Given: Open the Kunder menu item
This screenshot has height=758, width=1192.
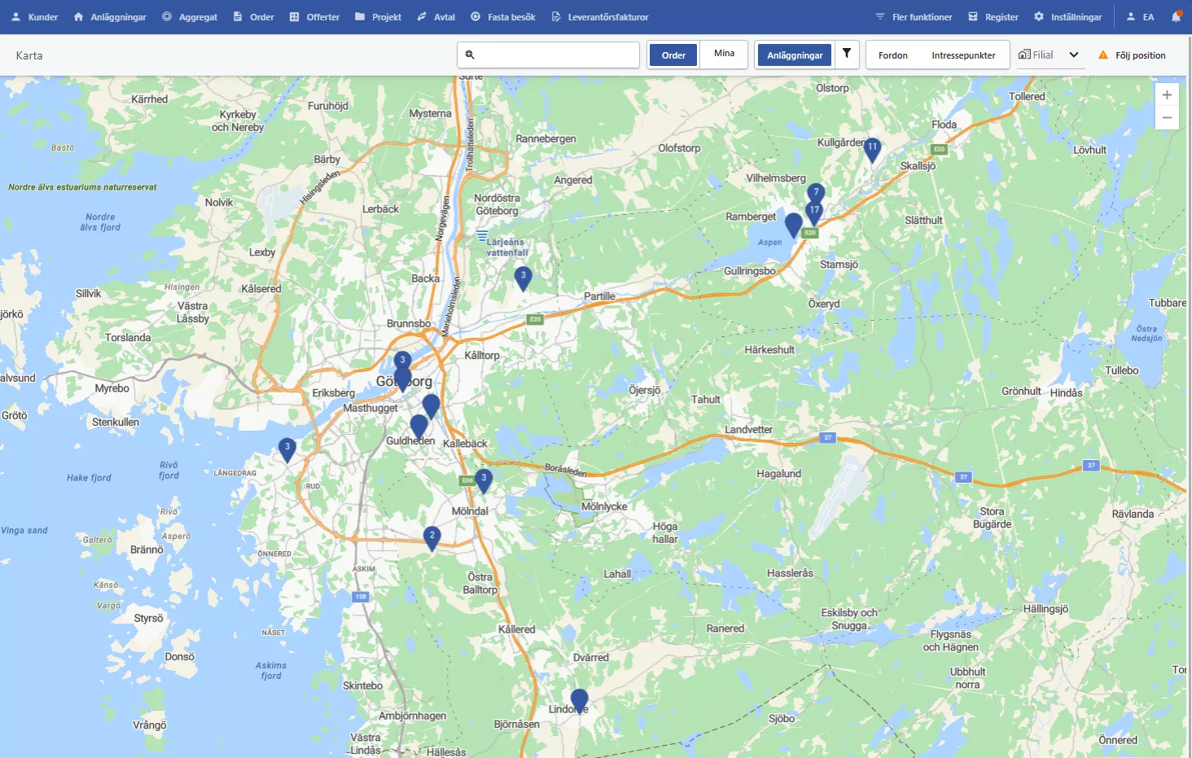Looking at the screenshot, I should (34, 17).
